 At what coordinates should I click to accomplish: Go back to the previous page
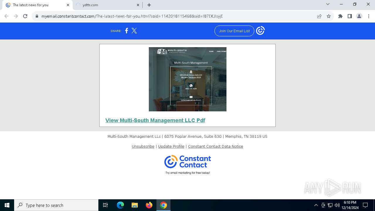click(x=6, y=16)
